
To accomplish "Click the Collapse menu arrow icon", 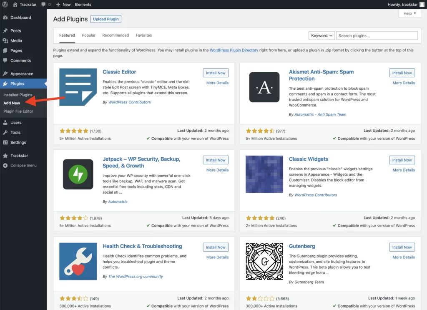I will (5, 165).
